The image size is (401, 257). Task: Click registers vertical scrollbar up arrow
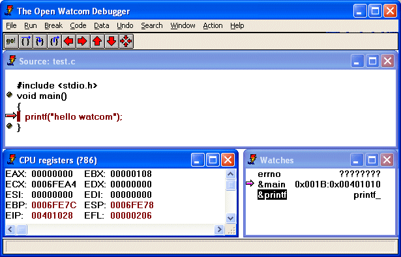(231, 174)
